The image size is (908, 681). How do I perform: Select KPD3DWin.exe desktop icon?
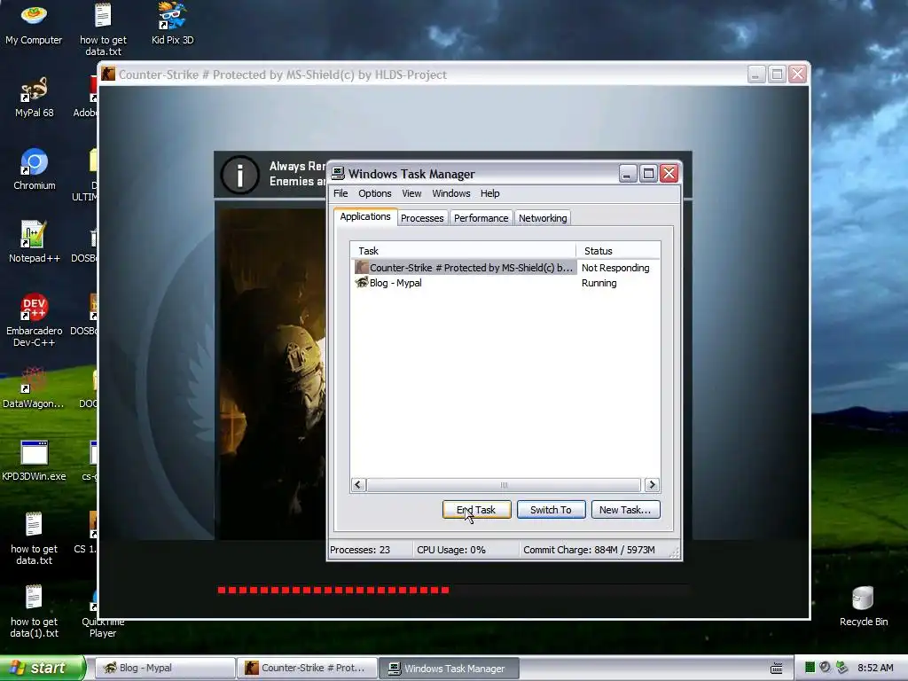click(x=34, y=460)
